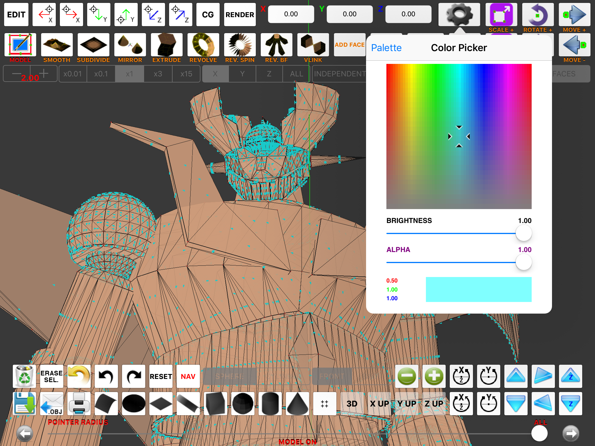Select the MODEL tool icon
This screenshot has height=446, width=595.
[x=20, y=45]
